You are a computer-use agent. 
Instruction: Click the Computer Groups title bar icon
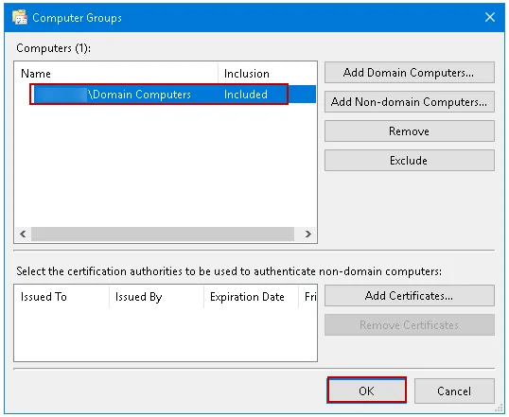pos(20,18)
